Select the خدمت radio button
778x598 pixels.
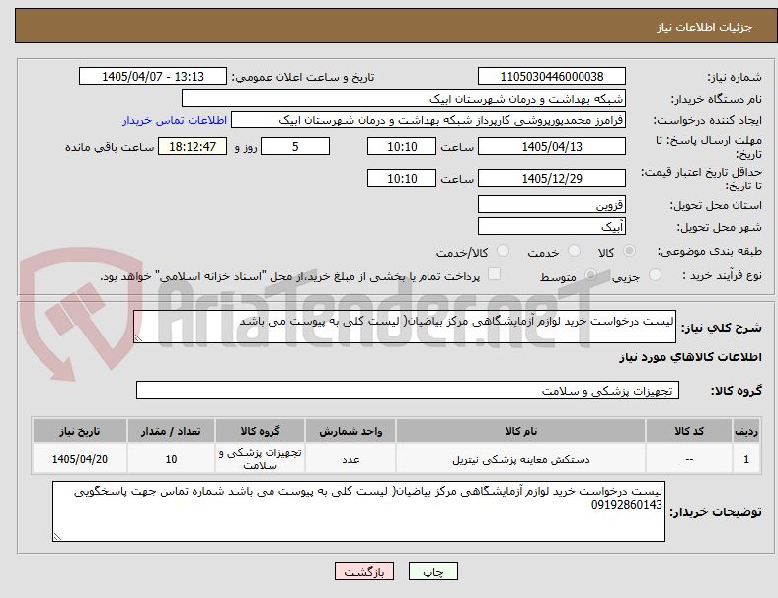(574, 251)
